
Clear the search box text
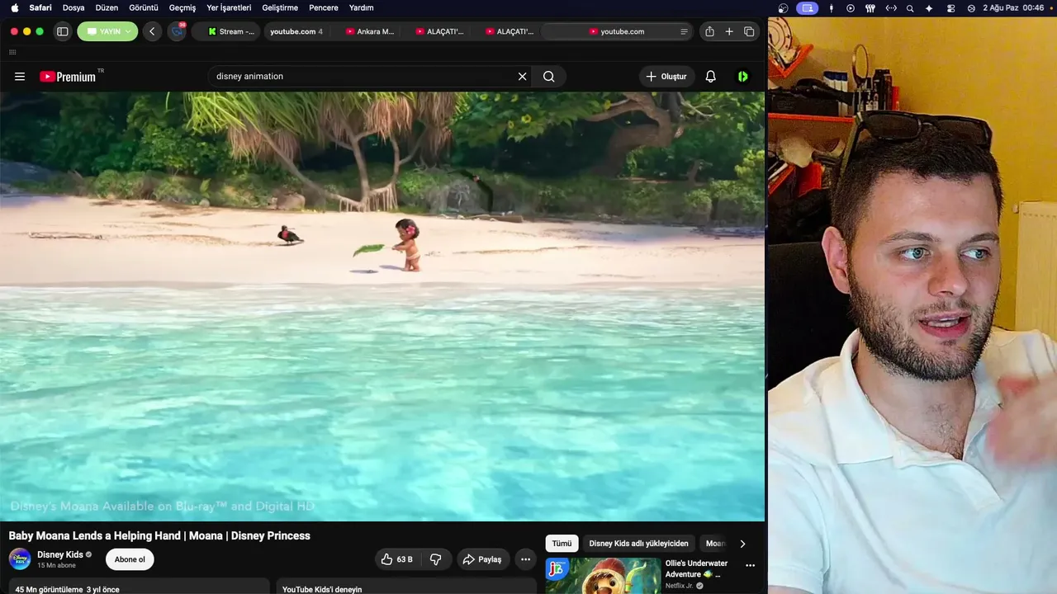522,77
